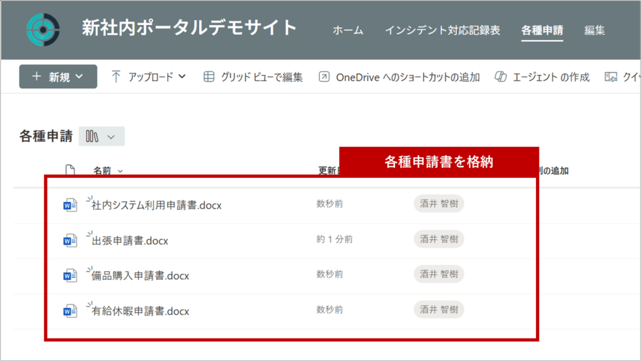
Task: Click the upload arrow icon
Action: pyautogui.click(x=116, y=77)
